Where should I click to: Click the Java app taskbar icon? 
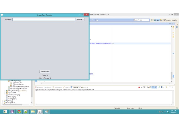click(40, 112)
